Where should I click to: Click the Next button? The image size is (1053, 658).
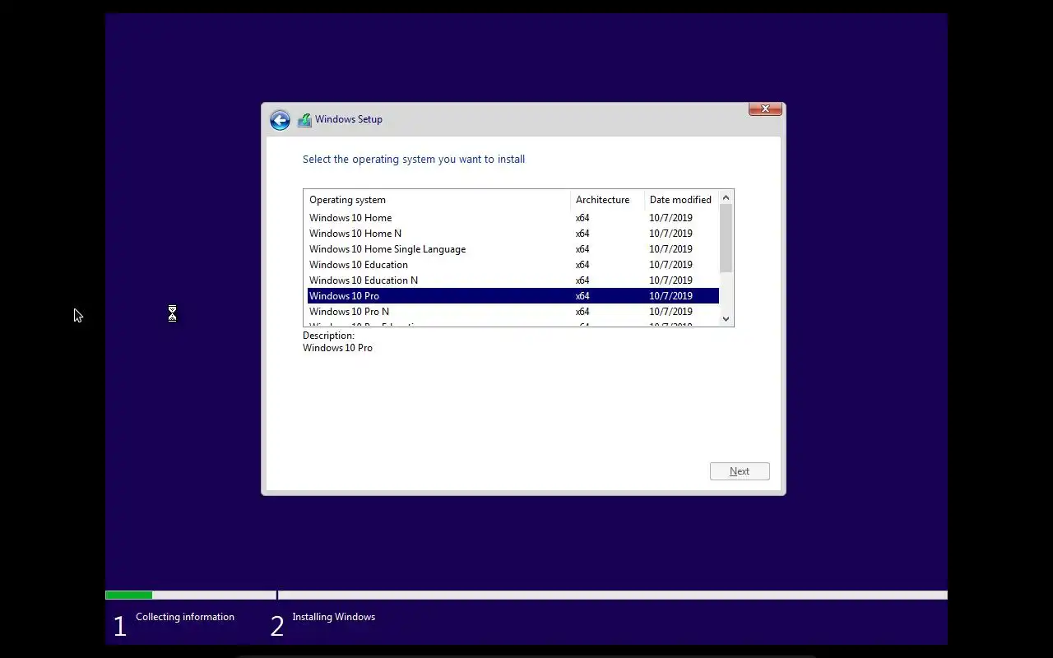(x=740, y=471)
